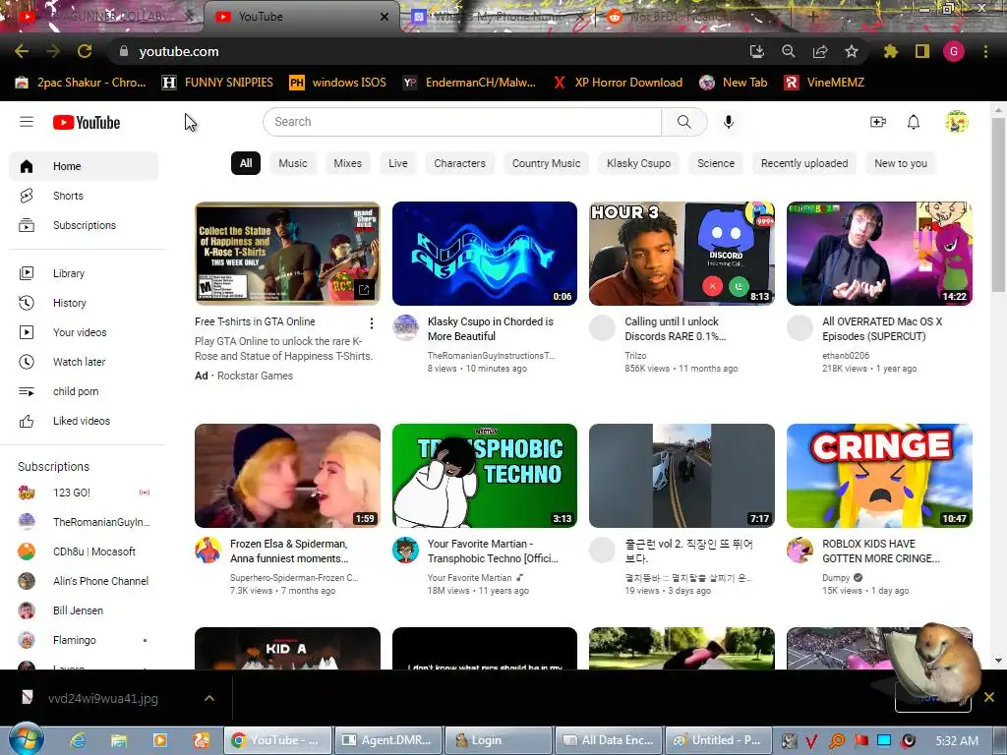Viewport: 1007px width, 755px height.
Task: Open the notifications bell
Action: pos(914,122)
